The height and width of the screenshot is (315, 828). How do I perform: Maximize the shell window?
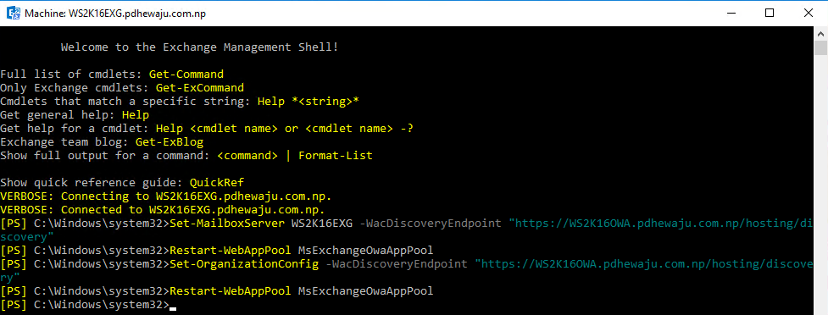[x=770, y=14]
